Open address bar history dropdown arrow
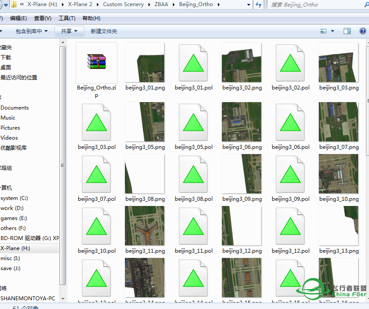Viewport: 369px width, 309px height. tap(248, 4)
